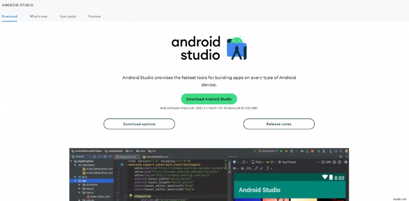This screenshot has height=201, width=409.
Task: Open the Release notes
Action: pyautogui.click(x=279, y=124)
